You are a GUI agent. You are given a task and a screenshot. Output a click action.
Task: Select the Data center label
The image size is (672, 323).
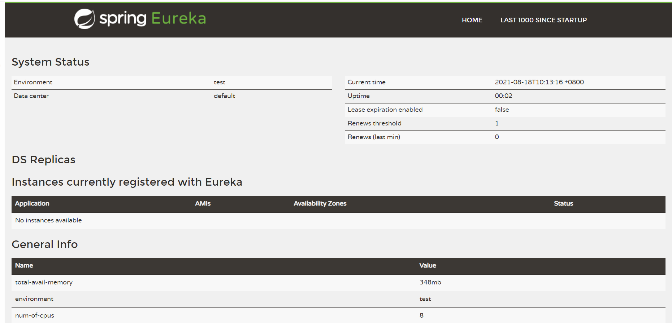(31, 96)
